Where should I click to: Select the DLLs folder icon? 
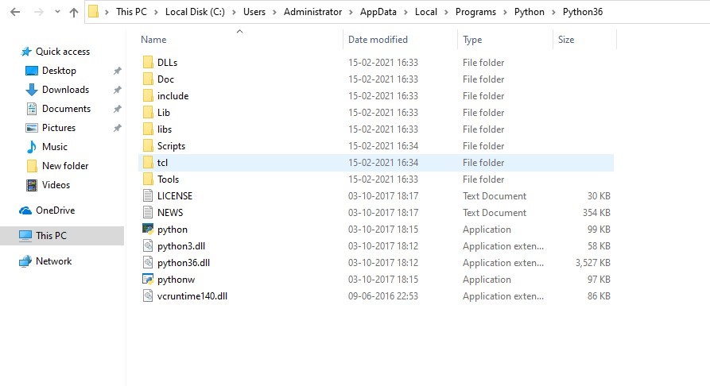pyautogui.click(x=148, y=62)
